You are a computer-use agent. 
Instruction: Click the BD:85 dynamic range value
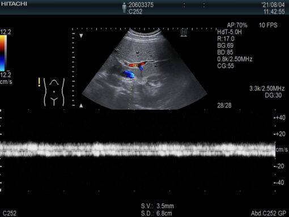pos(226,52)
